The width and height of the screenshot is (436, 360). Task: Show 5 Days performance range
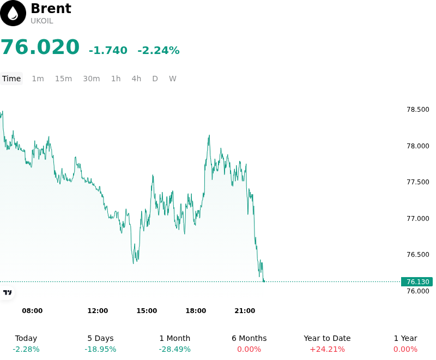point(100,344)
